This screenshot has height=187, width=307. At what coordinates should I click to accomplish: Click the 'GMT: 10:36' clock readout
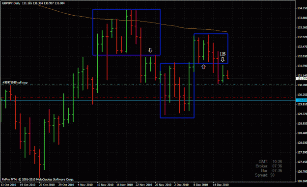(x=270, y=162)
